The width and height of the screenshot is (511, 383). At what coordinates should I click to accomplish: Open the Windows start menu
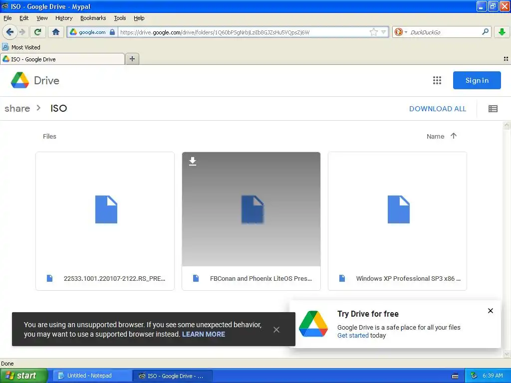point(23,376)
